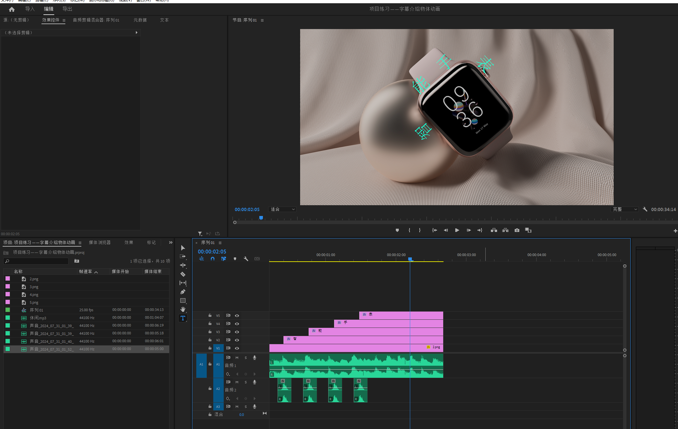Toggle lock on V3 track

(210, 331)
